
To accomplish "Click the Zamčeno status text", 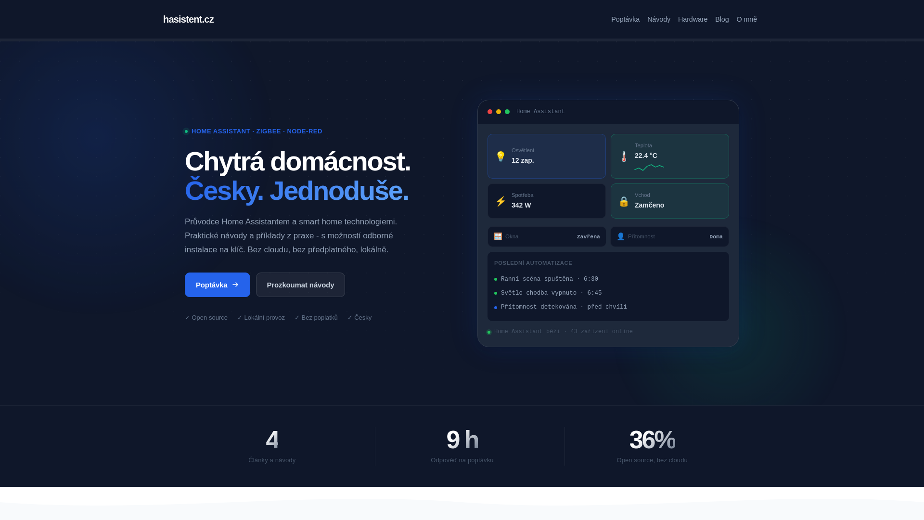I will coord(649,205).
